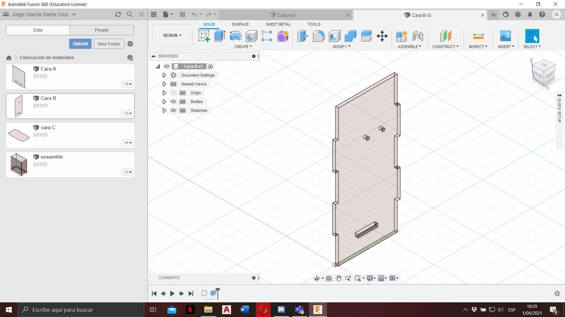
Task: Select the Joint tool
Action: pos(418,36)
